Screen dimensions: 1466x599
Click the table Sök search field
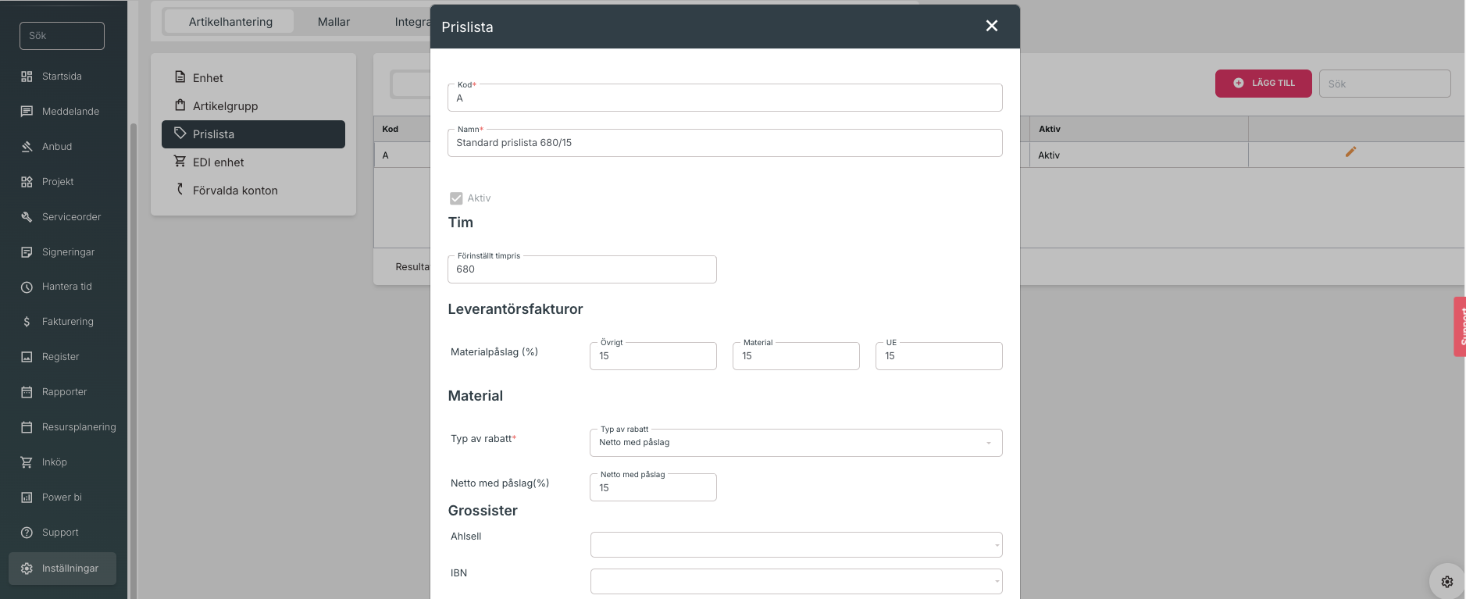click(x=1385, y=84)
